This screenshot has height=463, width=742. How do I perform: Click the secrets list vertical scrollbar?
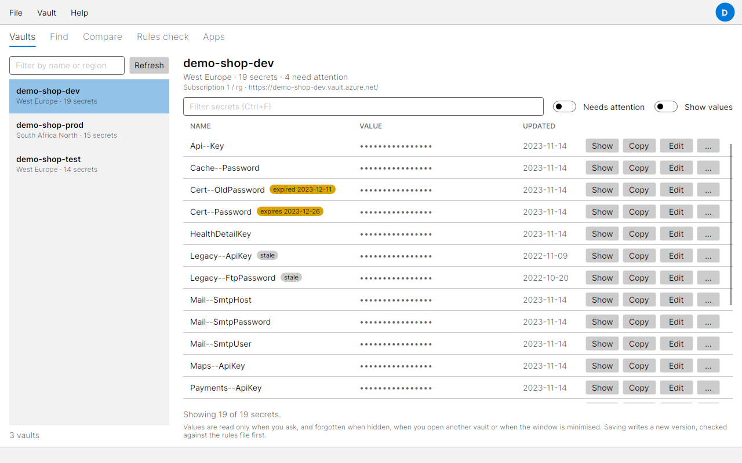point(731,225)
